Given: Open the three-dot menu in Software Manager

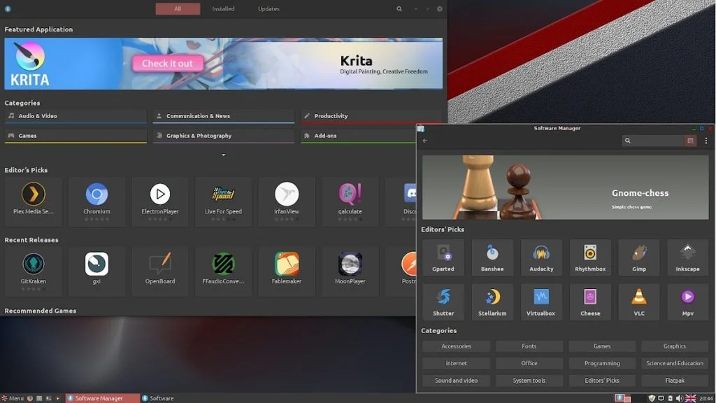Looking at the screenshot, I should [x=708, y=140].
